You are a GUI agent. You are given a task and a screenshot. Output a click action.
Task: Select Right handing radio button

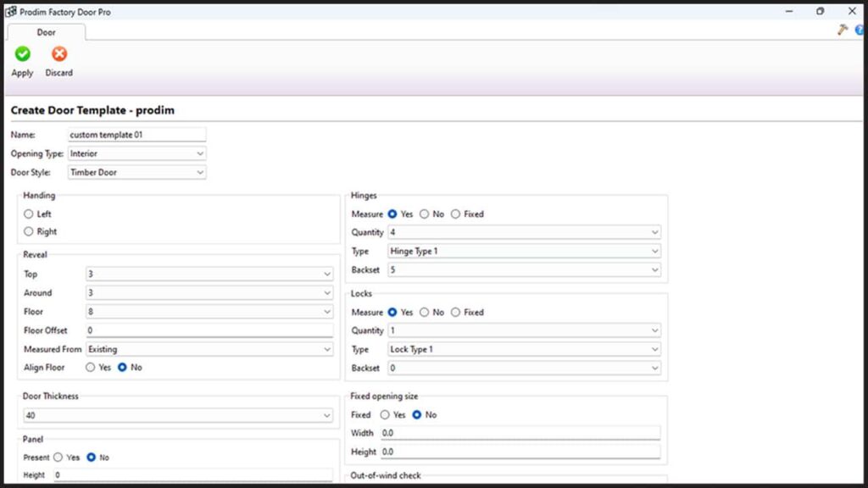pos(29,231)
